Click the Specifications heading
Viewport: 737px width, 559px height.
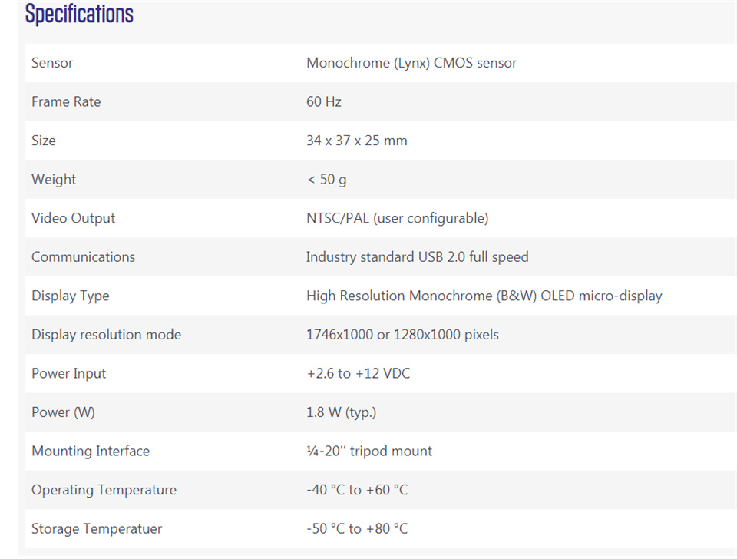coord(79,14)
